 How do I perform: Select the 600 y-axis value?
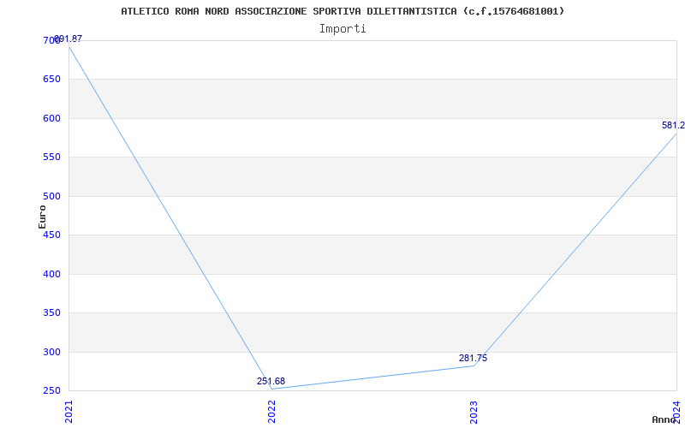tap(51, 118)
